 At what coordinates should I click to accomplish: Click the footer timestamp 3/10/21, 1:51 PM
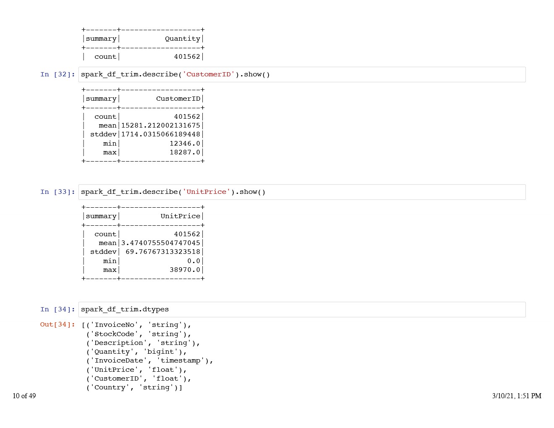pos(517,396)
